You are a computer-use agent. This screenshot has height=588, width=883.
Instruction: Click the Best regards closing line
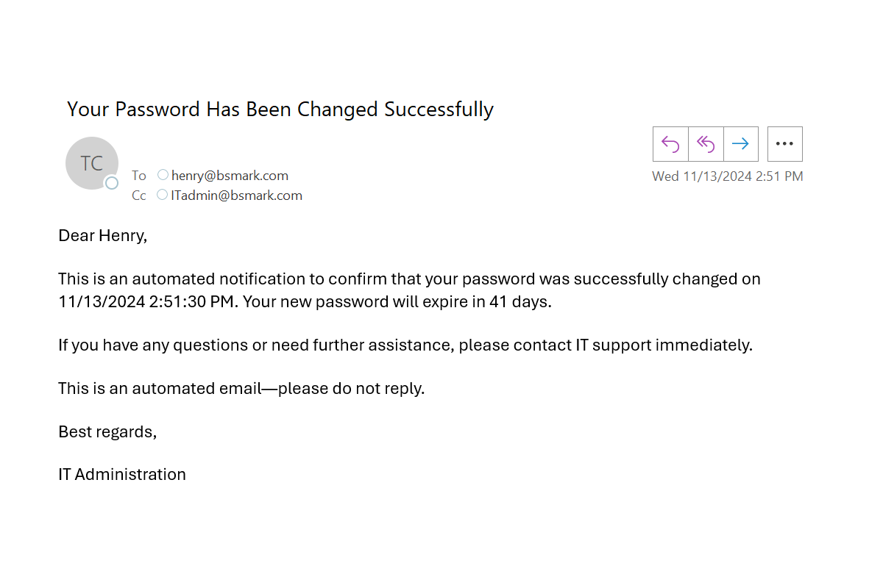tap(107, 432)
